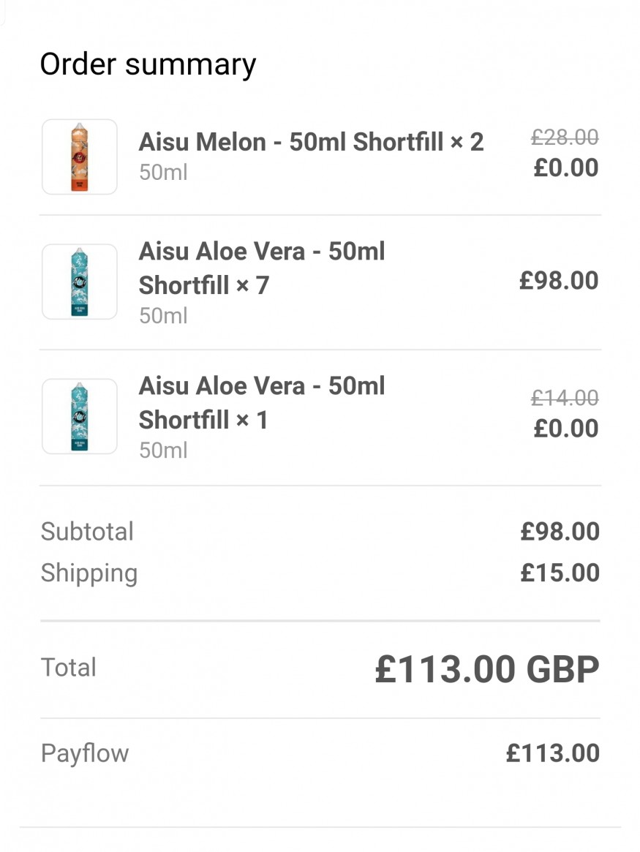Screen dimensions: 640x852
Task: Click the struck-through £28.00 price
Action: [x=565, y=137]
